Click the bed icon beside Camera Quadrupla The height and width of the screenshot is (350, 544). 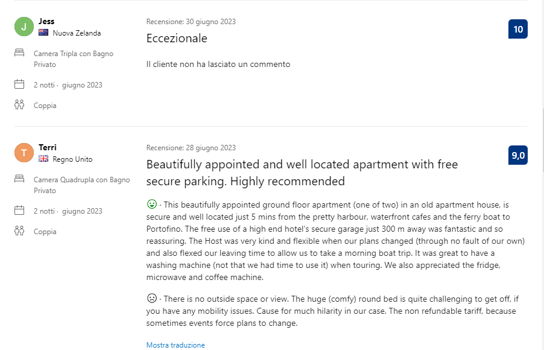pos(19,179)
